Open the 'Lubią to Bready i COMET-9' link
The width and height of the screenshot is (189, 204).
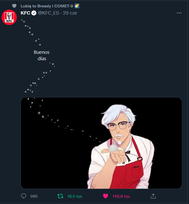[x=47, y=6]
